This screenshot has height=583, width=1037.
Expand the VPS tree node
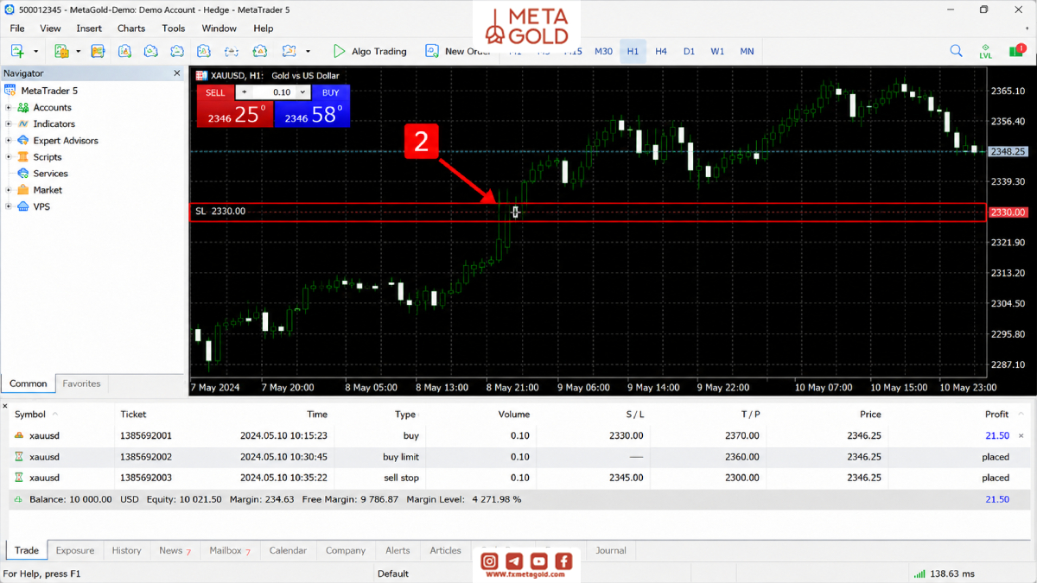(x=9, y=206)
